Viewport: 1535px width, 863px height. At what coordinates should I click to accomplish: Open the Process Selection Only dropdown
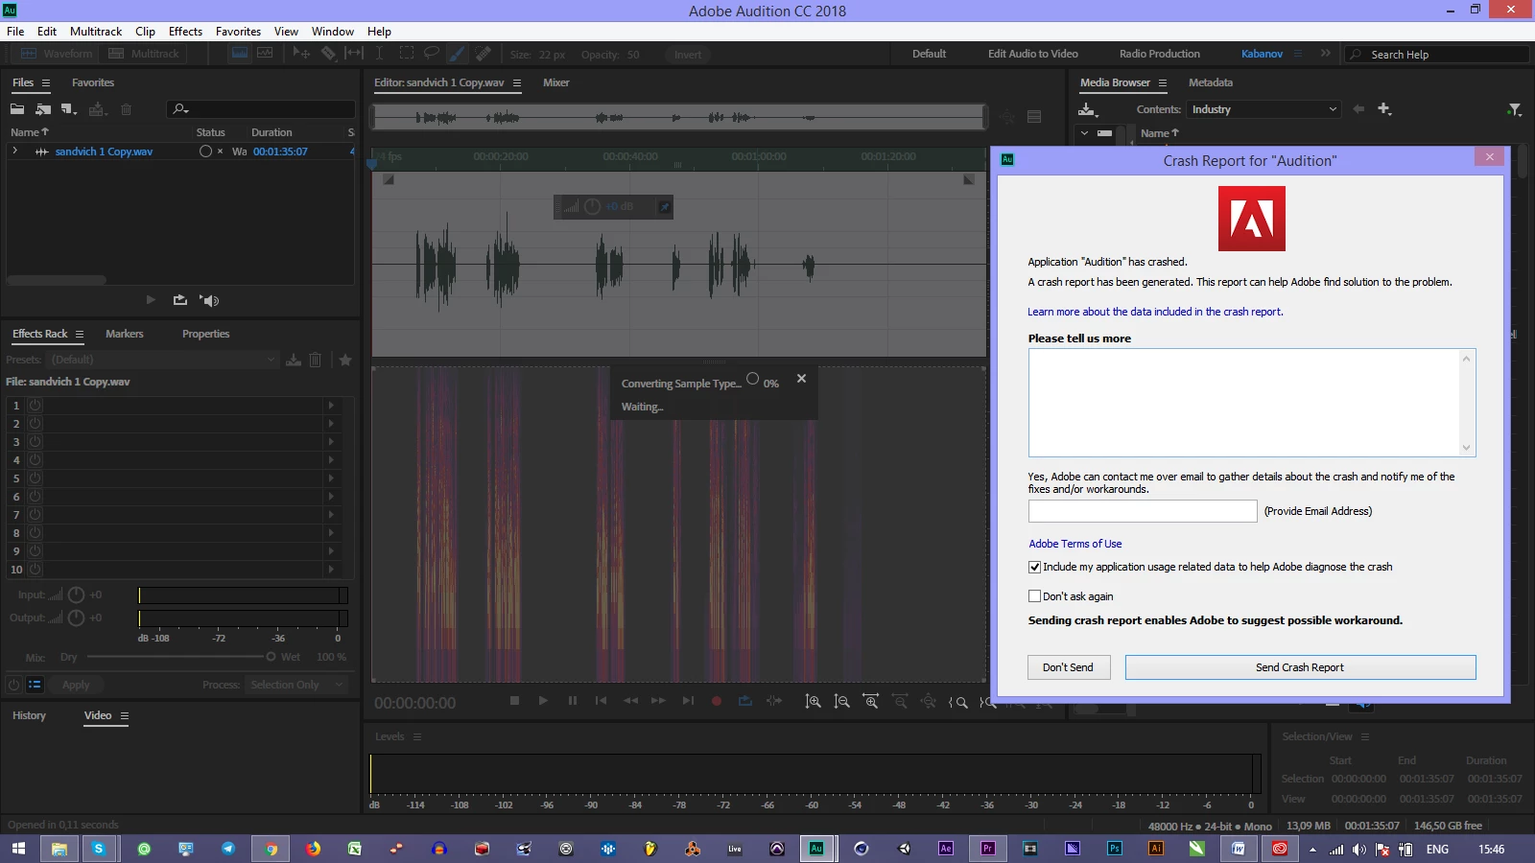(296, 685)
